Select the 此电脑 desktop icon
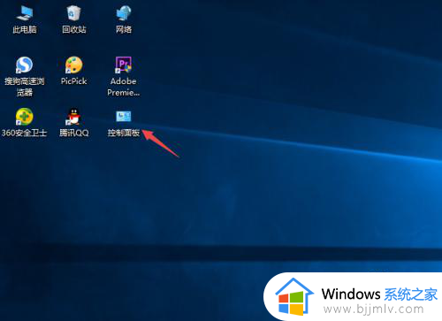This screenshot has height=321, width=442. coord(25,12)
